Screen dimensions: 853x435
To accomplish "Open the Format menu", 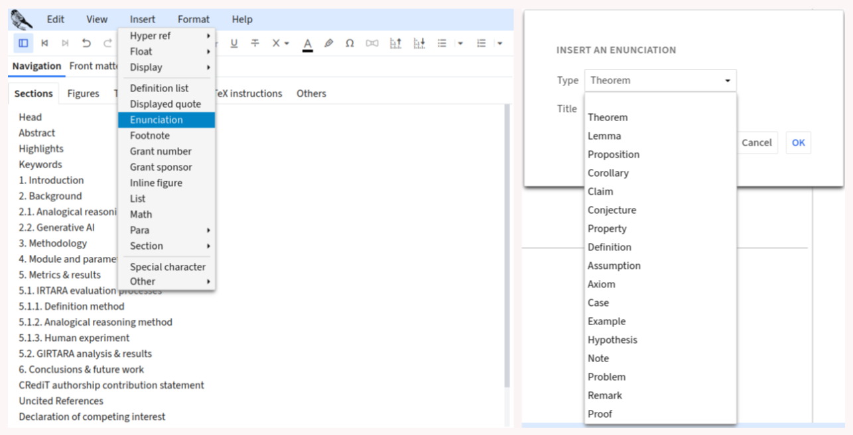I will click(x=193, y=20).
